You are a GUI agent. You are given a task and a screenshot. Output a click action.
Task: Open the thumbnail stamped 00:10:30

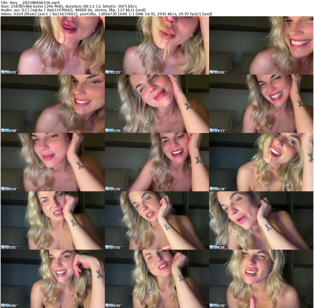tap(261, 279)
